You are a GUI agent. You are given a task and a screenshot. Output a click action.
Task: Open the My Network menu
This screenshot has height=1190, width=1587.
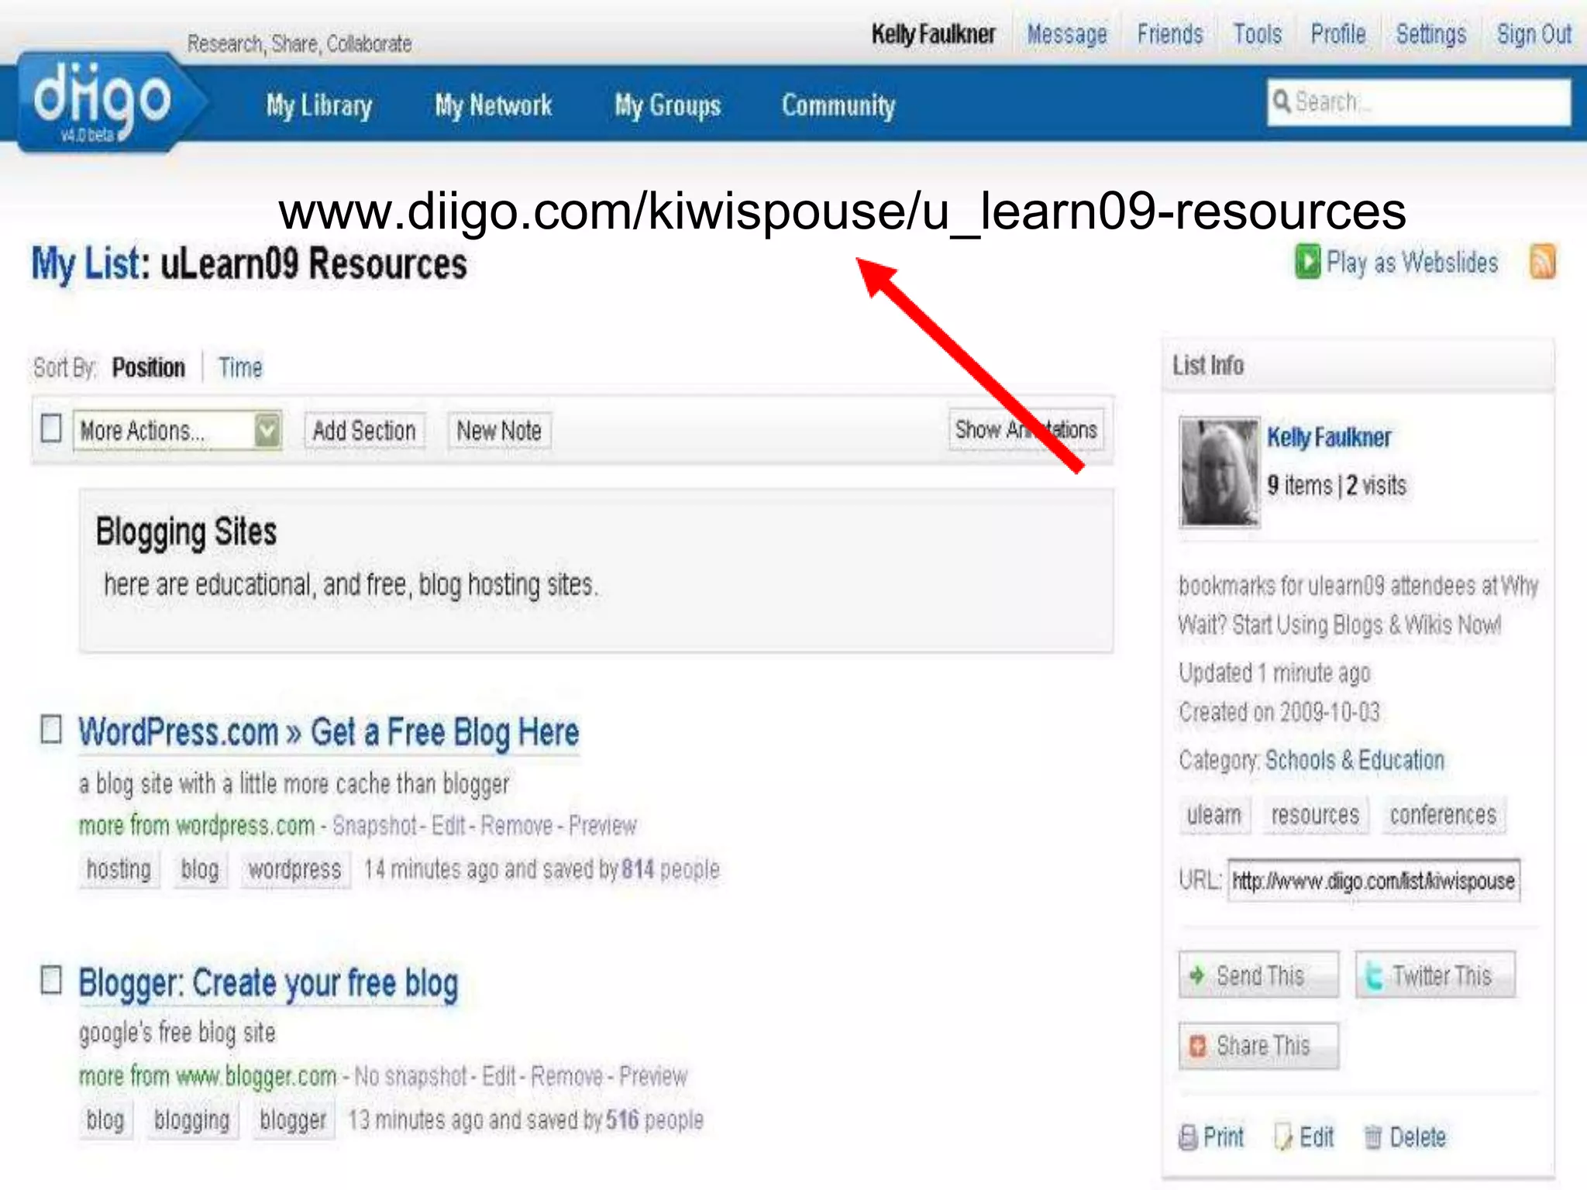click(x=494, y=105)
